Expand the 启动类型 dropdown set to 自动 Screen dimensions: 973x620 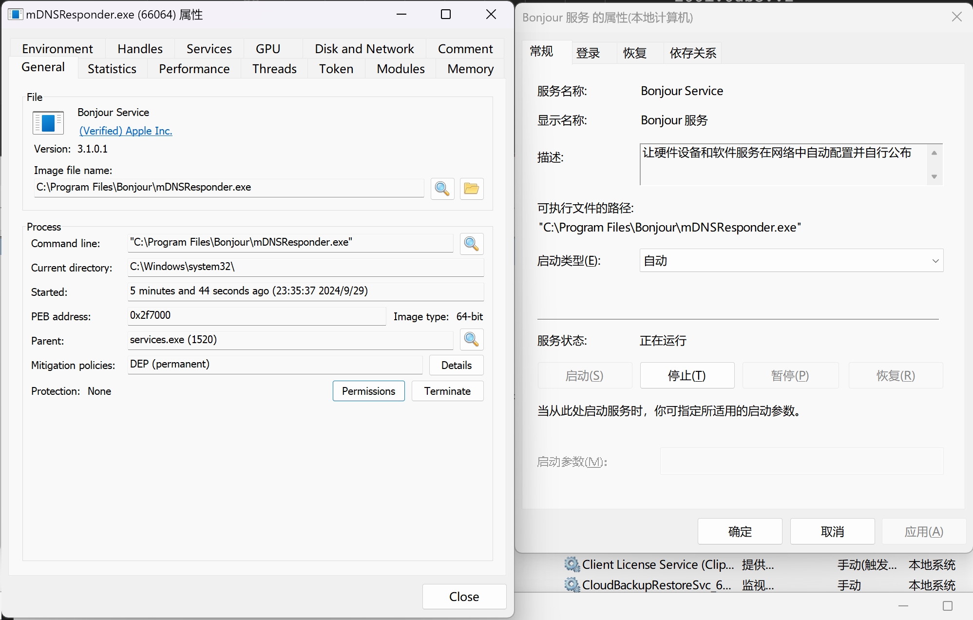coord(791,261)
